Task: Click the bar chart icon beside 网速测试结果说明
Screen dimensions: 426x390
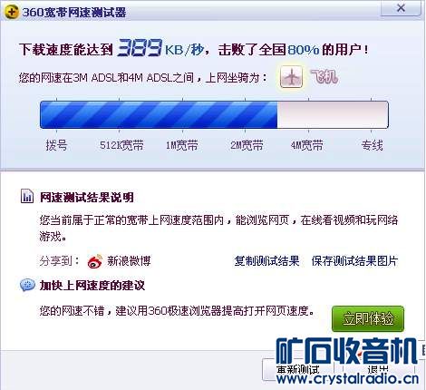Action: click(27, 196)
